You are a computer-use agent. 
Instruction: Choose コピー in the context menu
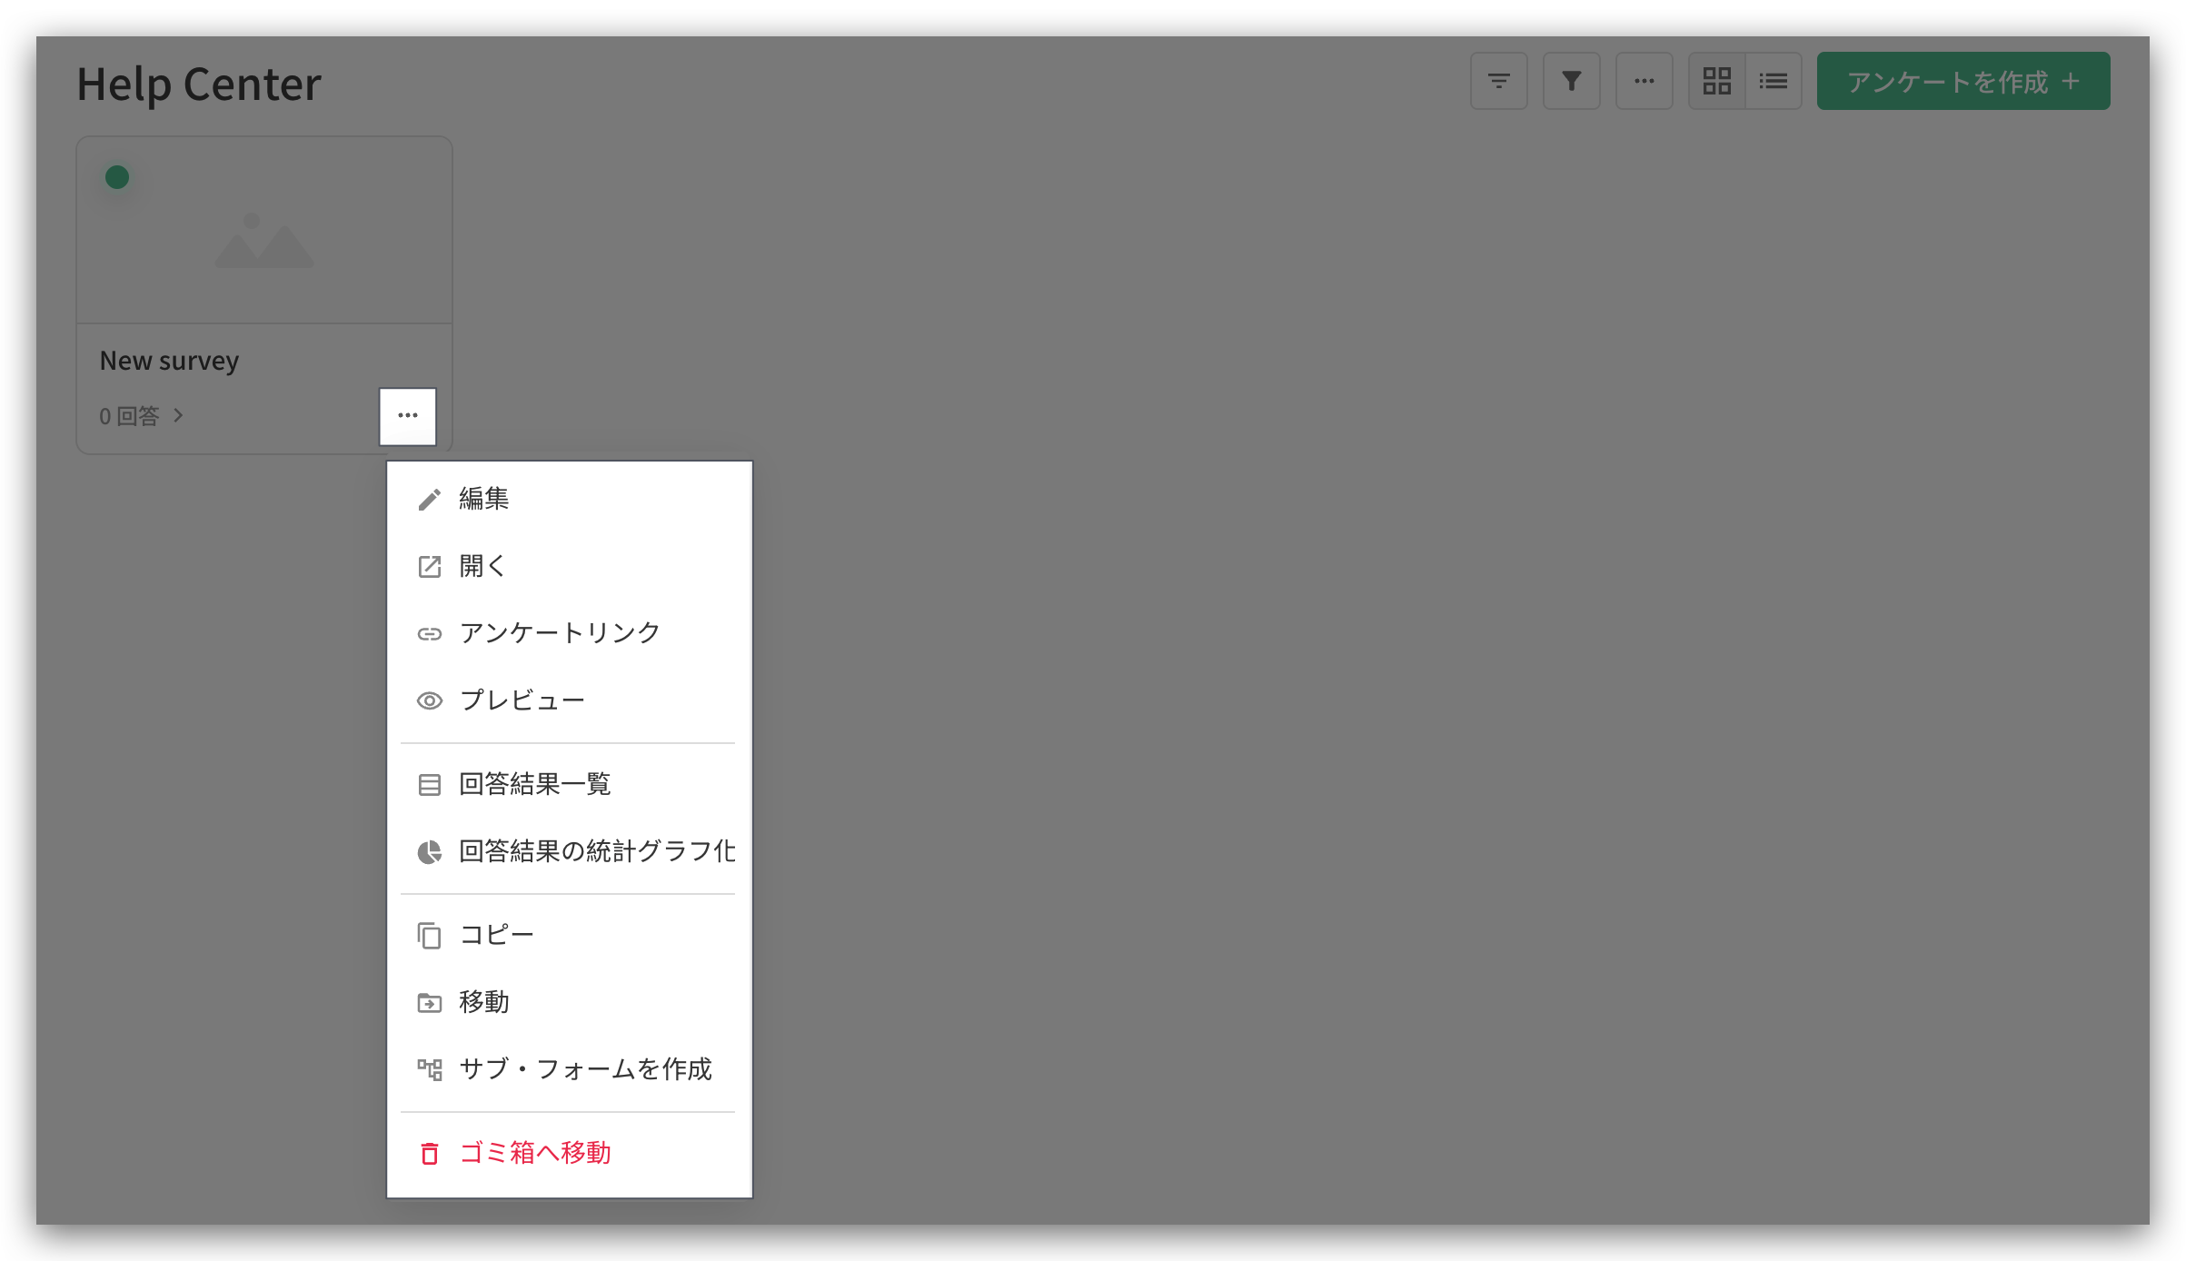(569, 935)
